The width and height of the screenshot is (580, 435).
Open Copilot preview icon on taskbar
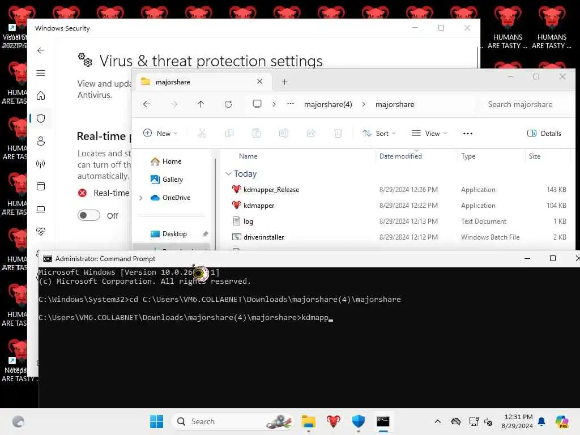pyautogui.click(x=561, y=421)
